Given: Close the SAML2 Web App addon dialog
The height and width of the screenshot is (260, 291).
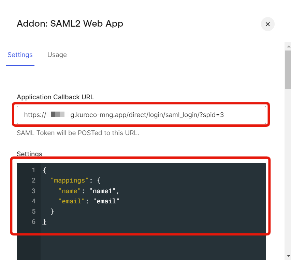Looking at the screenshot, I should (267, 24).
